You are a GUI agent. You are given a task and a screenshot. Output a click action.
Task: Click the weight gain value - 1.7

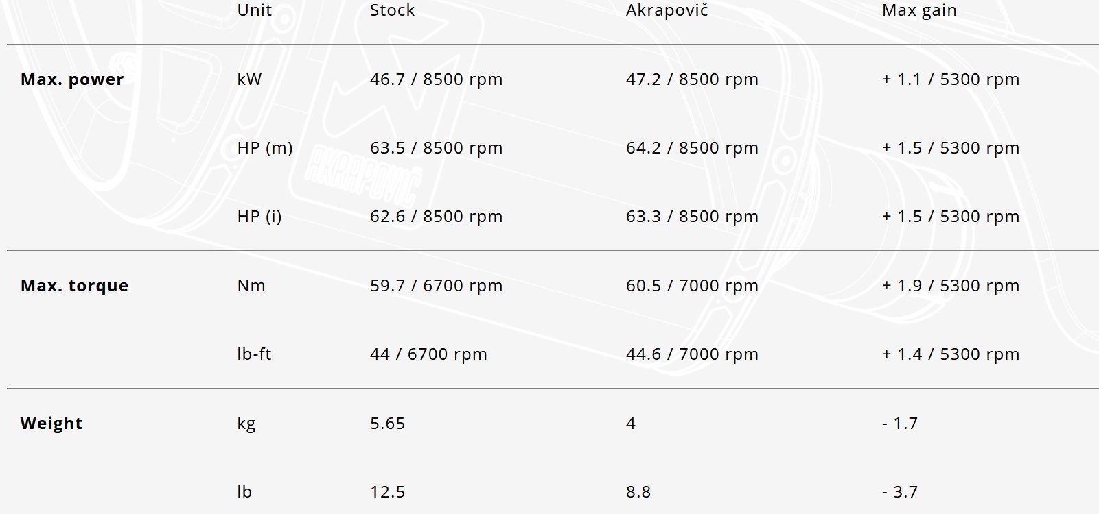(899, 424)
